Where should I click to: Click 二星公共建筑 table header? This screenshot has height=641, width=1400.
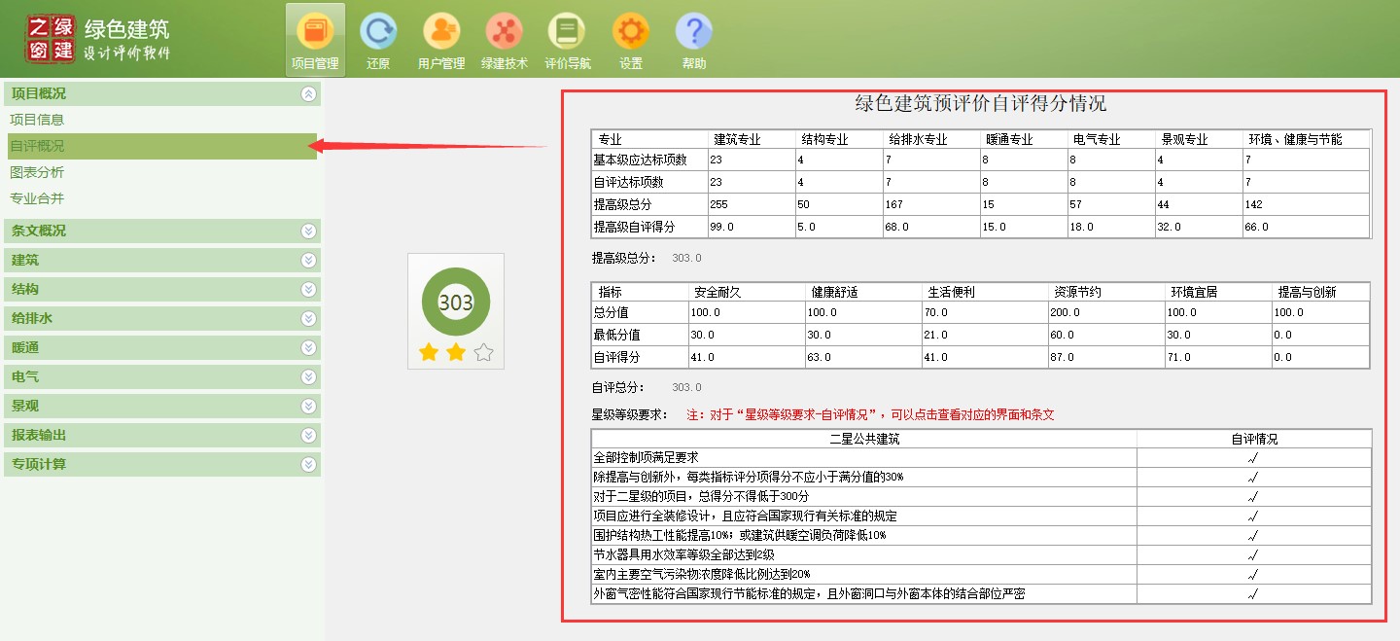[x=864, y=439]
